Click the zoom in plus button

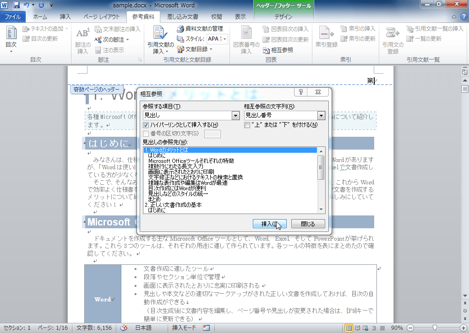click(464, 328)
